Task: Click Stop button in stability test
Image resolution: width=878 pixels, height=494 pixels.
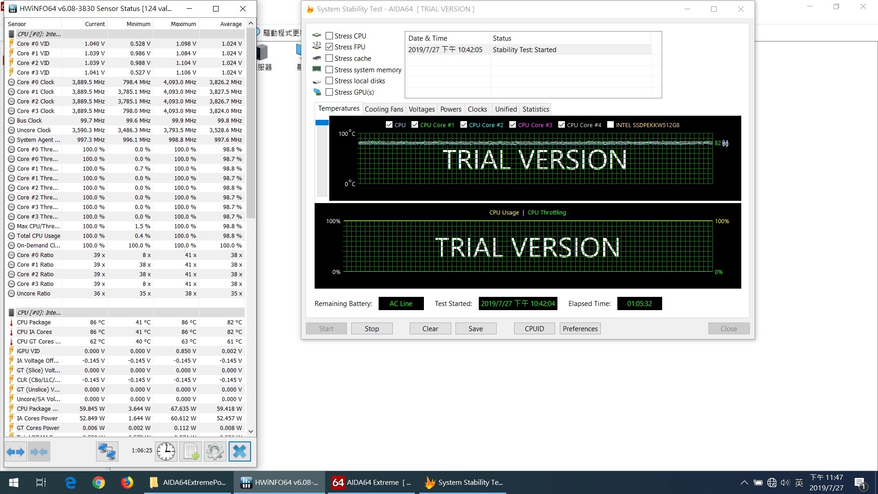Action: click(372, 328)
